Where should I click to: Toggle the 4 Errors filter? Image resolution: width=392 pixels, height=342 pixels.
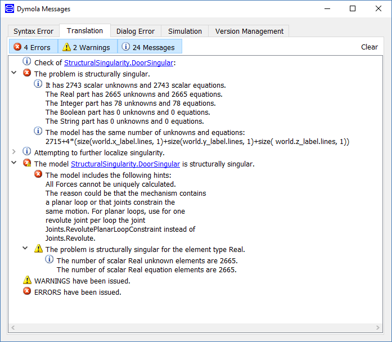[x=34, y=46]
